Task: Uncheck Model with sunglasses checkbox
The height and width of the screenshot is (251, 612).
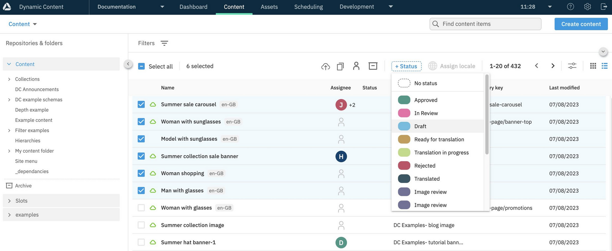Action: point(141,139)
